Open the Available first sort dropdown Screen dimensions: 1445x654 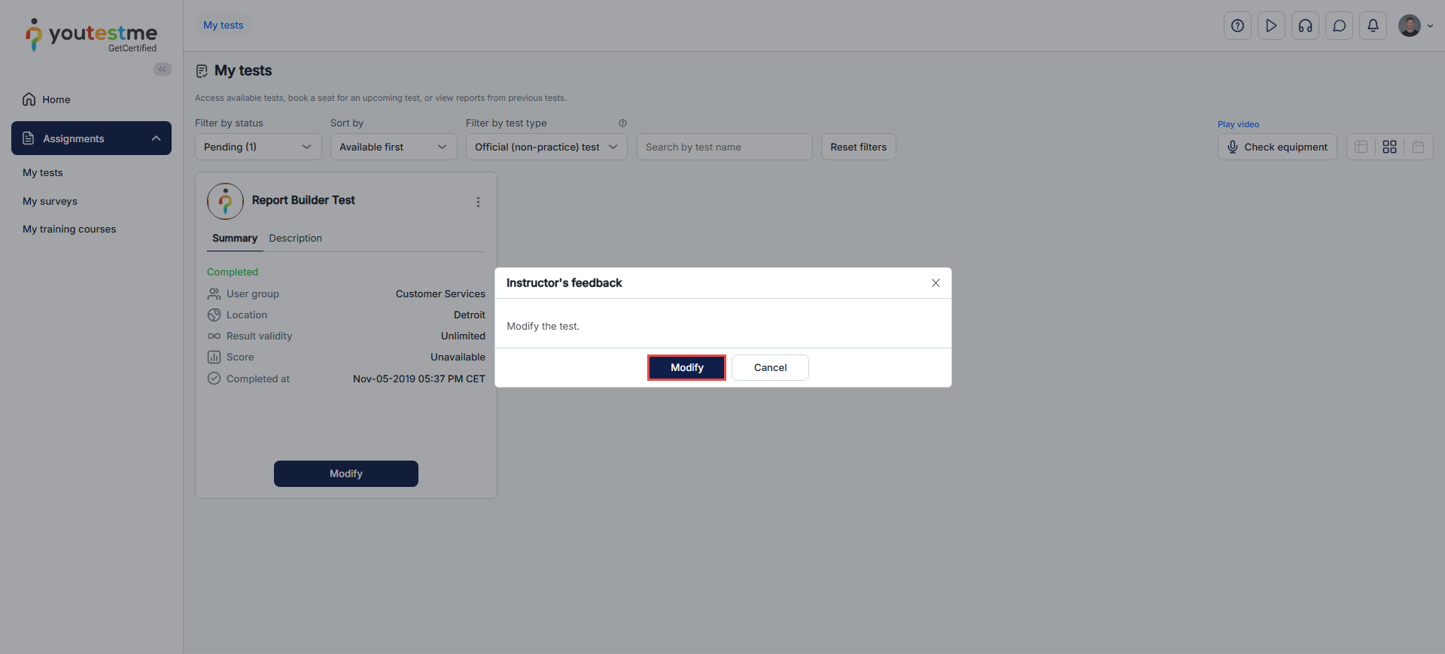pos(393,147)
